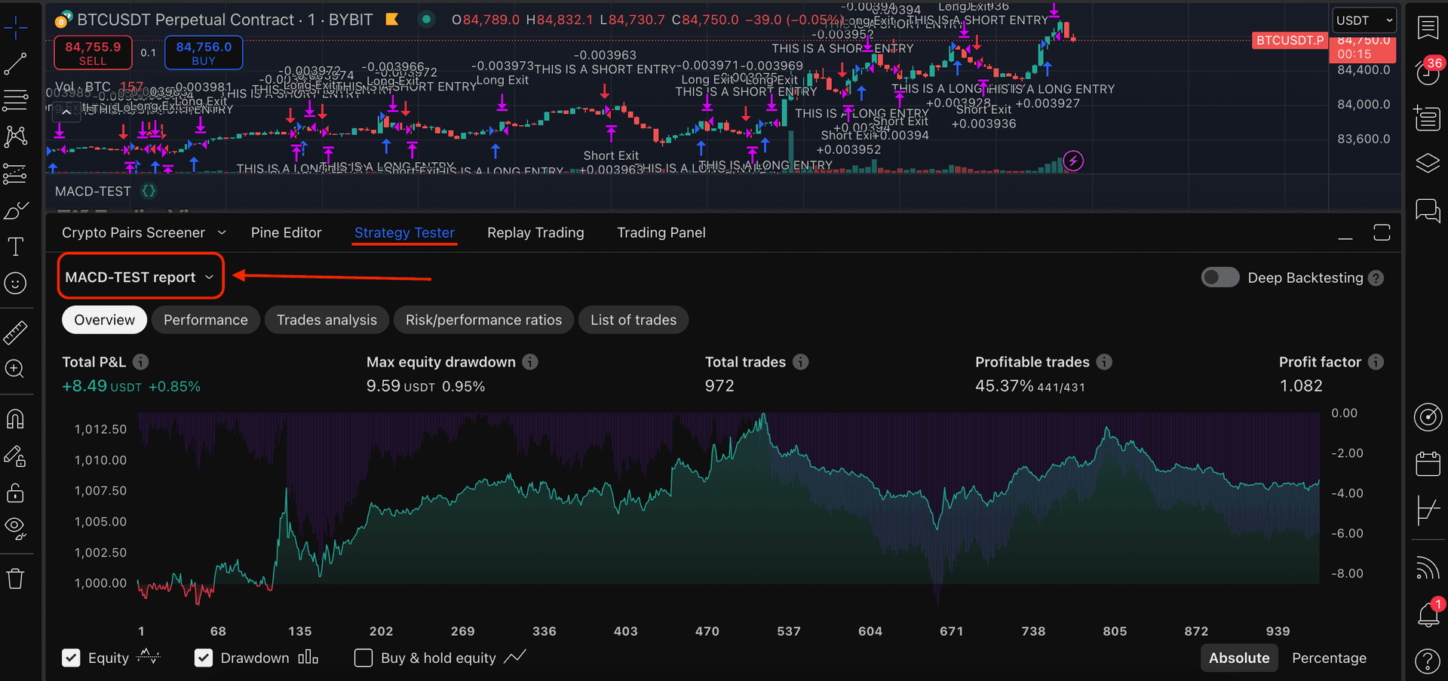Select the ruler measure tool

click(x=16, y=333)
